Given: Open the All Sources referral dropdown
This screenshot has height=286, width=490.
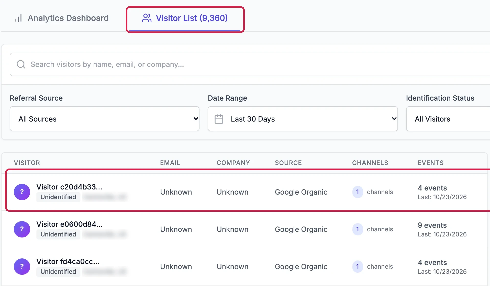Looking at the screenshot, I should pos(104,119).
